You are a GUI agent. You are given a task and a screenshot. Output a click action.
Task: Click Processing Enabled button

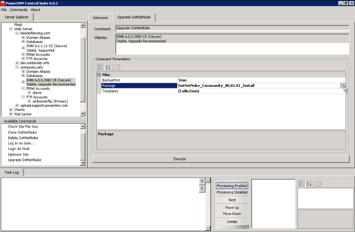coord(232,186)
